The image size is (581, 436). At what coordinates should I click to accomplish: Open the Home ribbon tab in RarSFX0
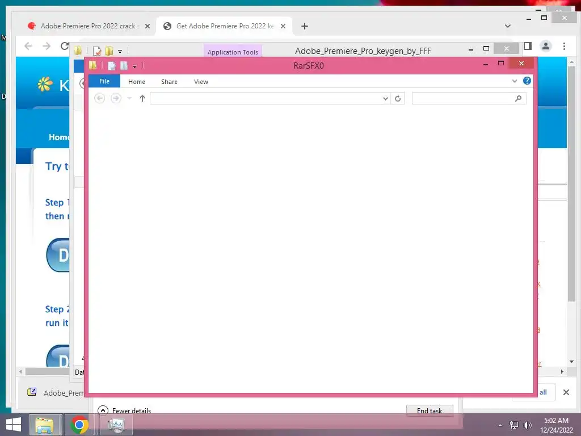pos(136,82)
